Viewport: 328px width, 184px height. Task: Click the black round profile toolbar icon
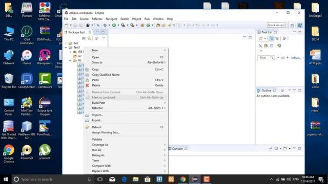(x=88, y=25)
